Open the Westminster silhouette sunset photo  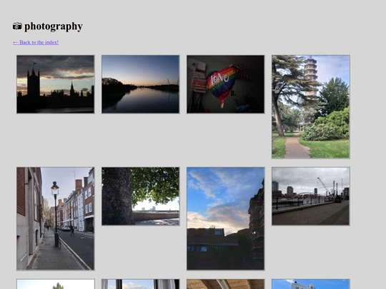click(55, 84)
